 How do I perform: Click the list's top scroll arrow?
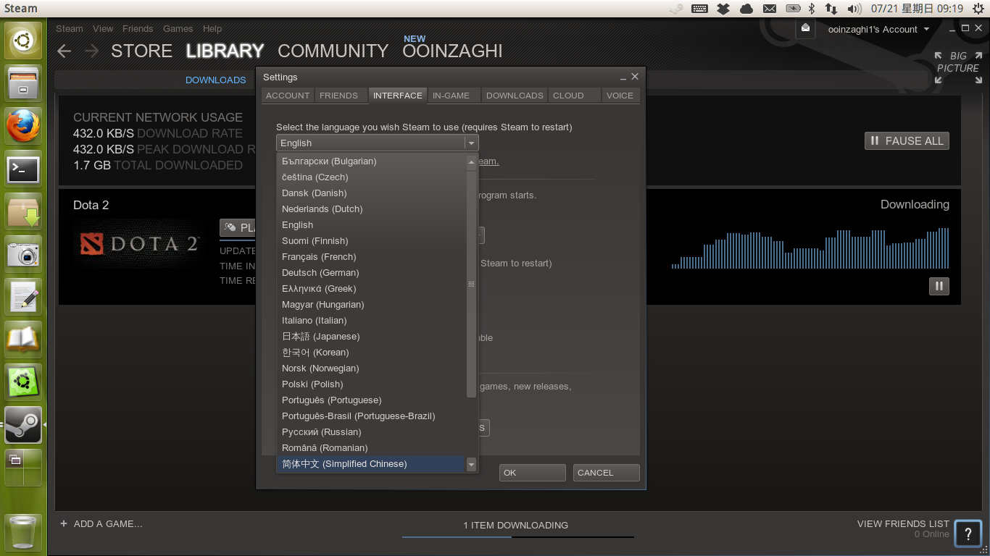pyautogui.click(x=471, y=161)
